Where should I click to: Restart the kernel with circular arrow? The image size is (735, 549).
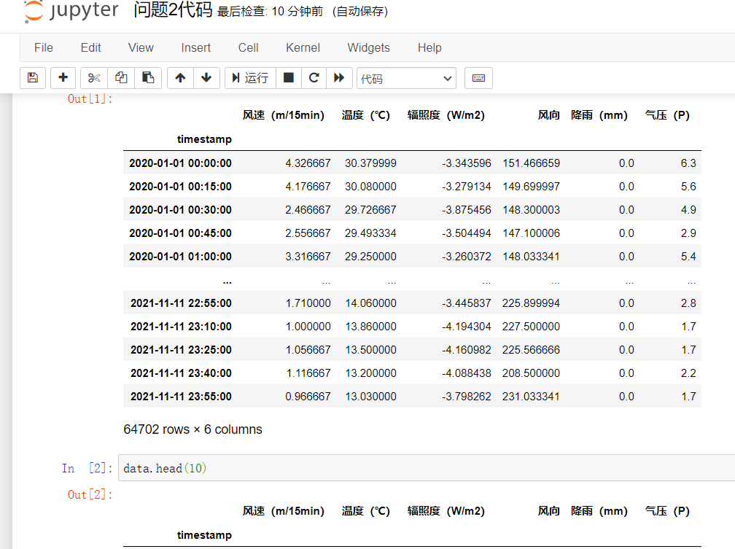(314, 78)
